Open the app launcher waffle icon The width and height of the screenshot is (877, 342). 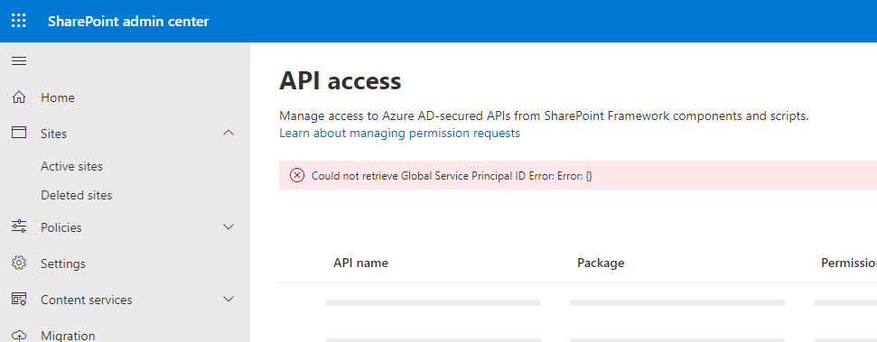point(19,22)
